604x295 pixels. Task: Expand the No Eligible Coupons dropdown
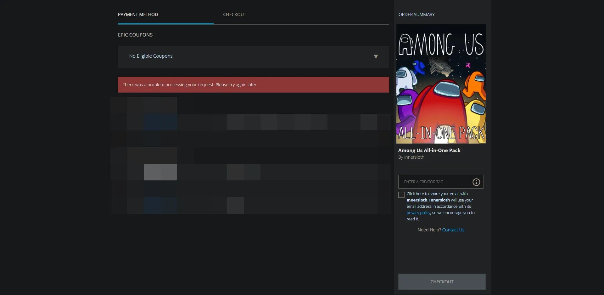pyautogui.click(x=253, y=57)
